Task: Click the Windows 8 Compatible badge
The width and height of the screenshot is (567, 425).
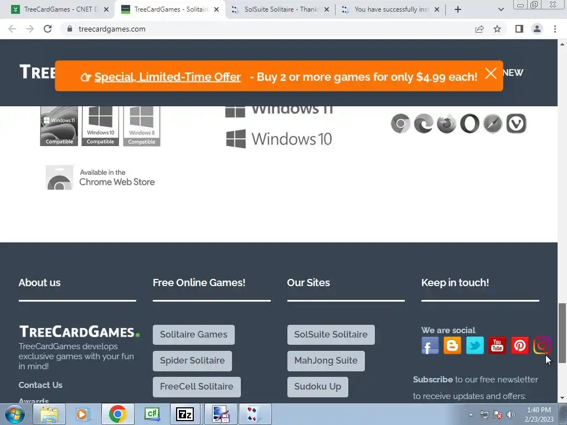Action: pos(142,126)
